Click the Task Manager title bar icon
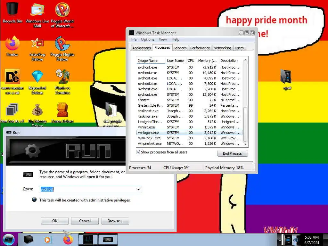This screenshot has height=246, width=328. point(132,33)
